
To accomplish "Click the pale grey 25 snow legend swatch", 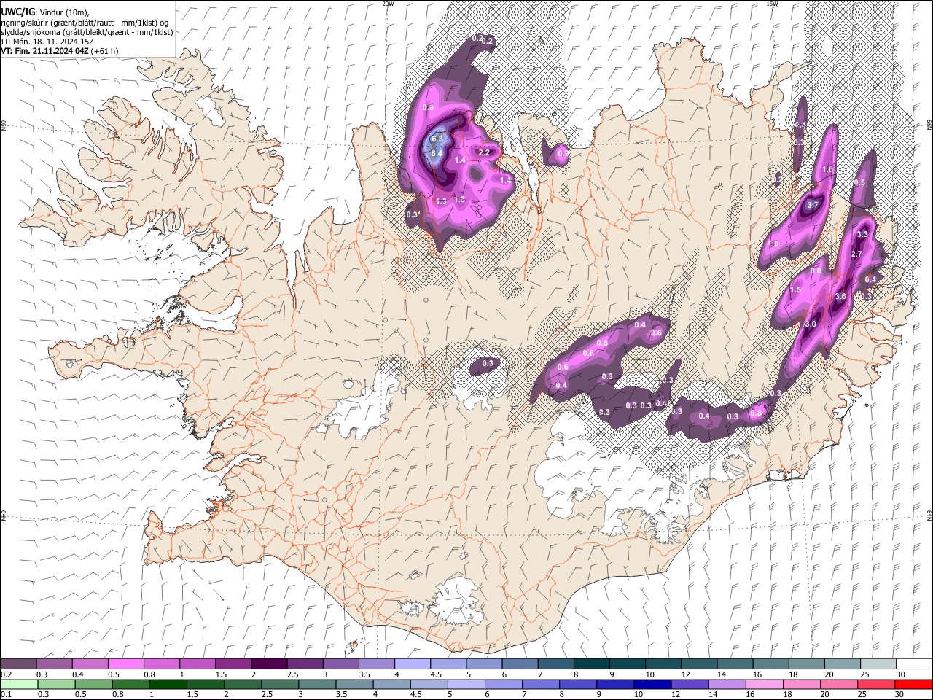I will coord(878,664).
